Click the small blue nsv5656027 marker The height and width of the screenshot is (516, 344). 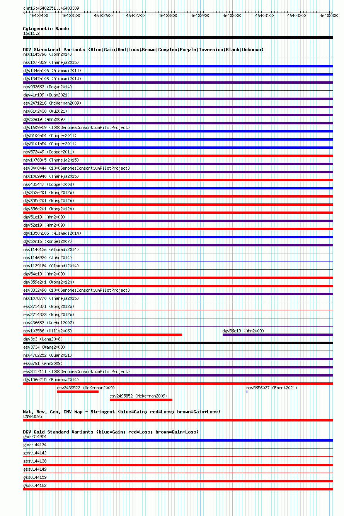point(247,392)
